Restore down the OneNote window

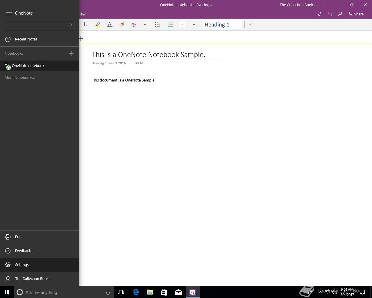(x=352, y=5)
